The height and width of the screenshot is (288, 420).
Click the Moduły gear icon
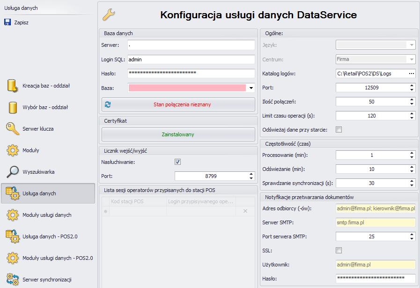(x=13, y=150)
